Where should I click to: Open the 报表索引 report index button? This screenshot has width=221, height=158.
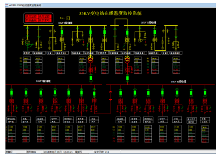(45, 20)
